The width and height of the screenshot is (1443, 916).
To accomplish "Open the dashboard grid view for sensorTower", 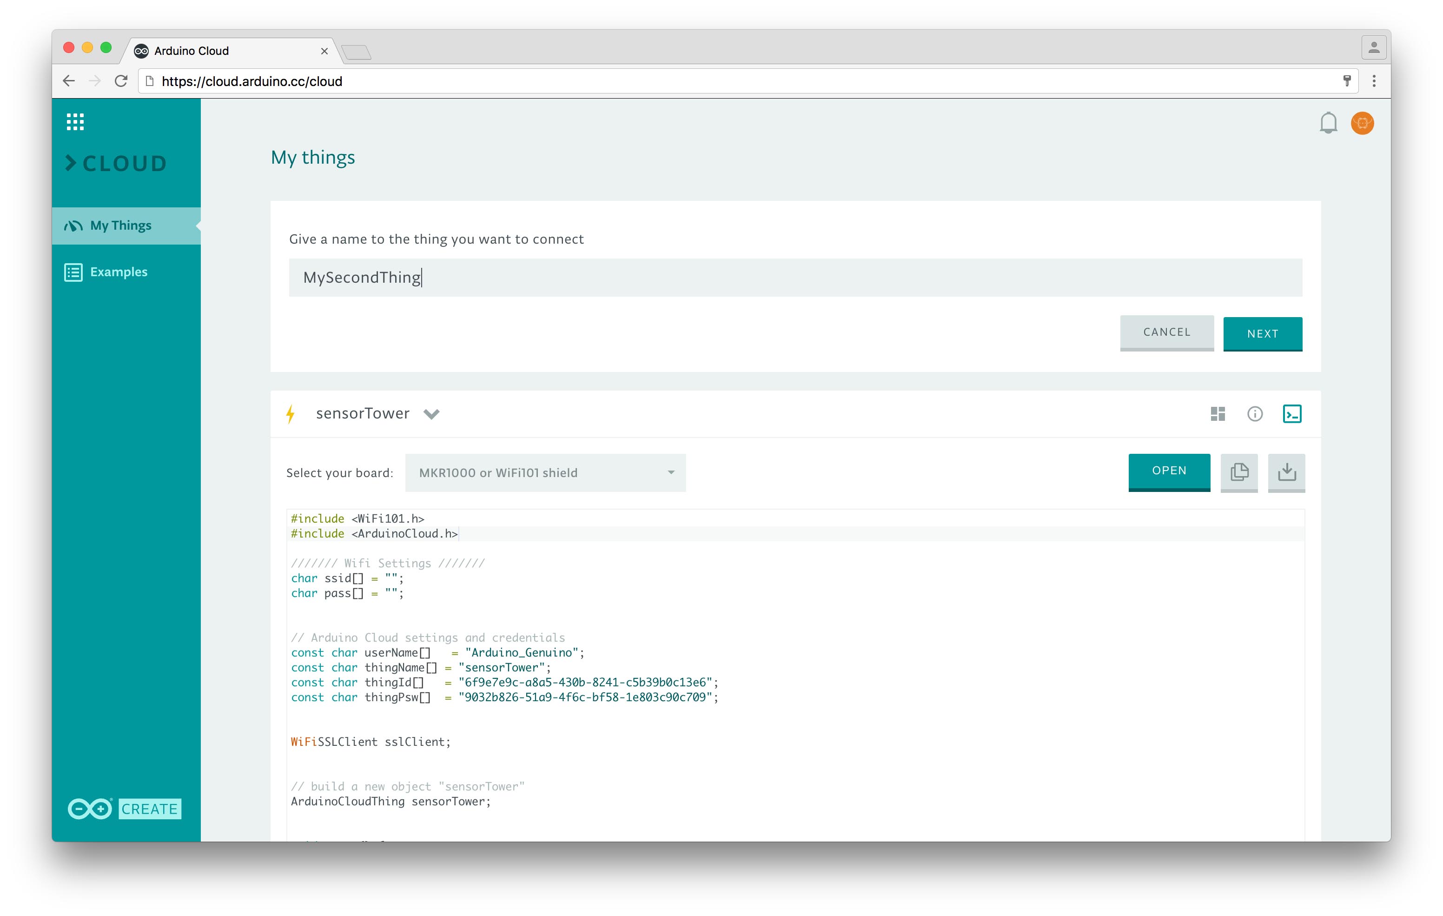I will 1218,414.
